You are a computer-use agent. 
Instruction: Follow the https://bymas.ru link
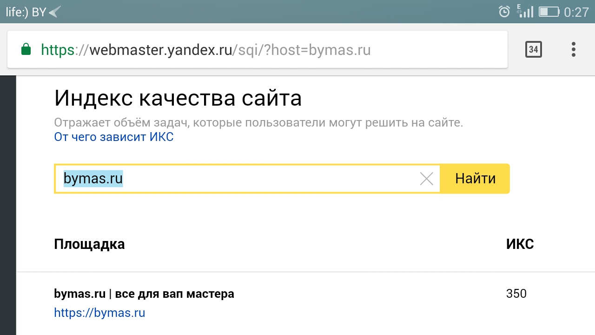click(x=99, y=313)
